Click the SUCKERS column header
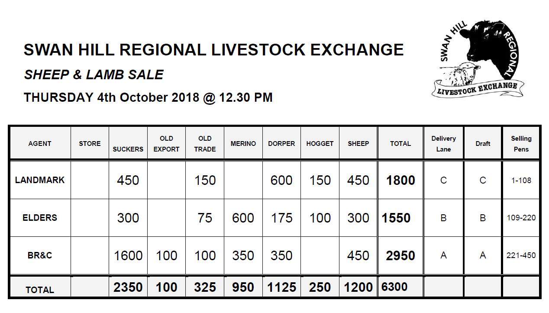Screen dimensions: 549x313 tap(128, 149)
